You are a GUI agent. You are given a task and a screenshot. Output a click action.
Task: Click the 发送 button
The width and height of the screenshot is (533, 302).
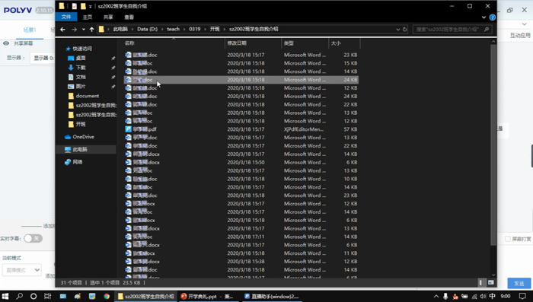pyautogui.click(x=519, y=283)
